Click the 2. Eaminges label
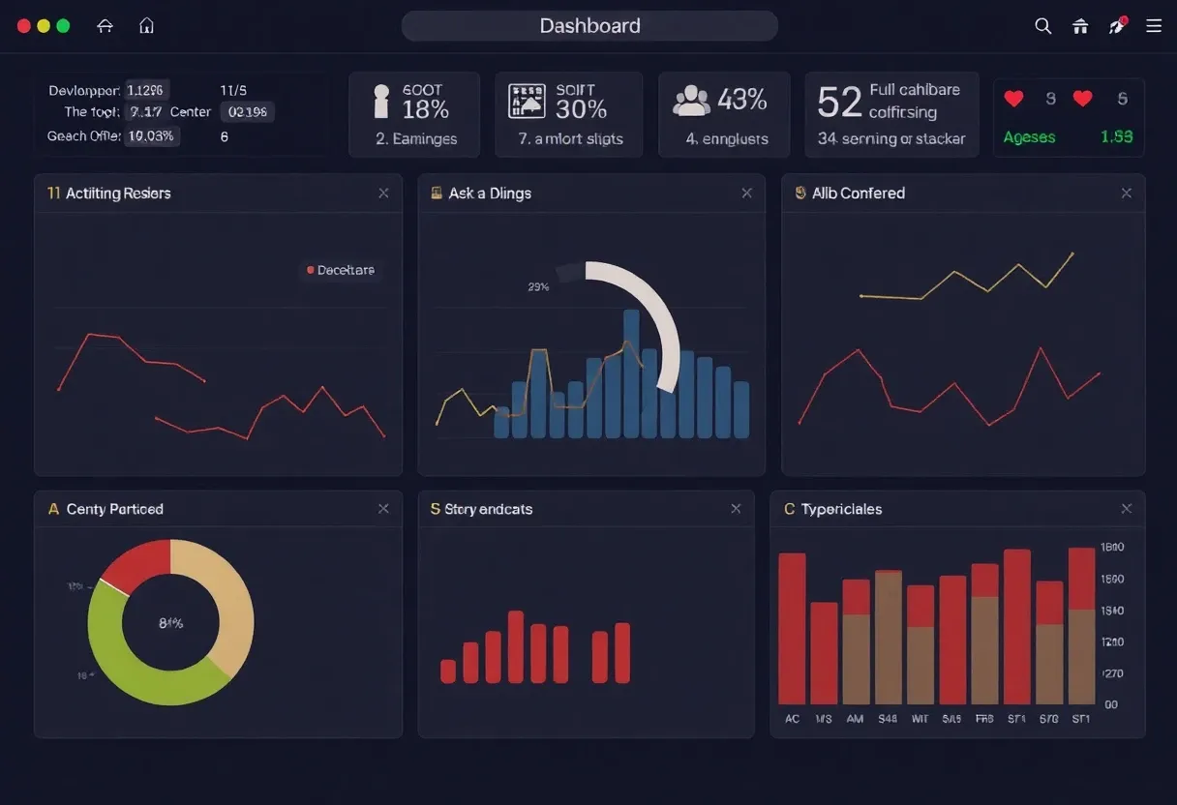1177x805 pixels. (x=414, y=138)
